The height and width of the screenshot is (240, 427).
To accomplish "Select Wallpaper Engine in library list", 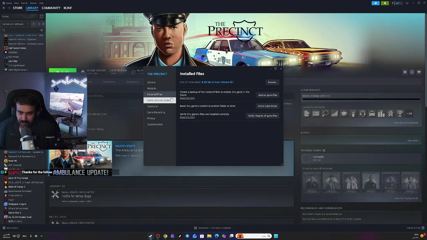I will click(x=17, y=204).
